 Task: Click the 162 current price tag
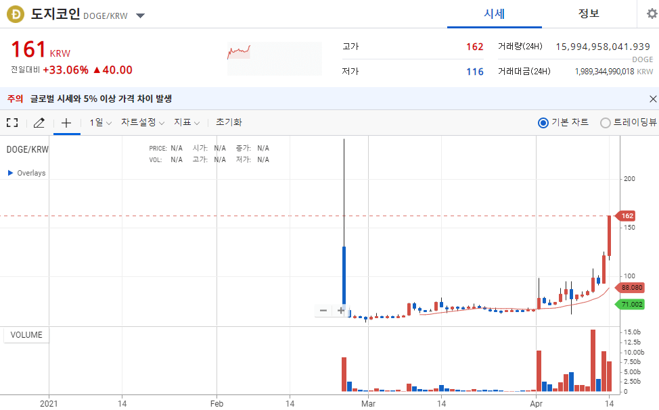coord(625,215)
